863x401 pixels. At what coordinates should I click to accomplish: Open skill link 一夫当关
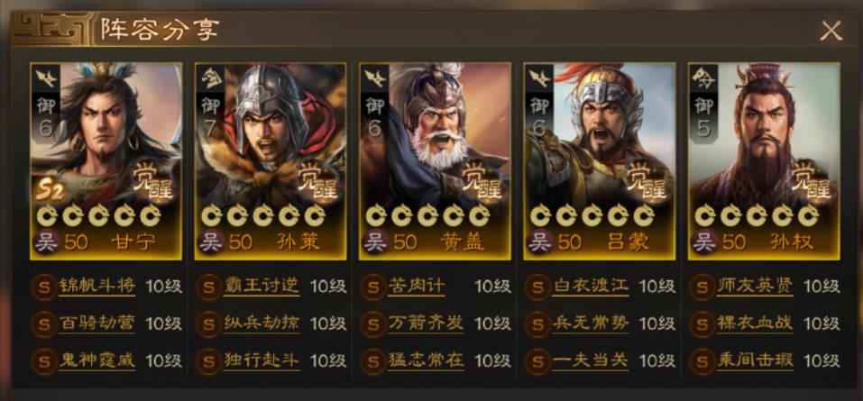click(x=591, y=360)
